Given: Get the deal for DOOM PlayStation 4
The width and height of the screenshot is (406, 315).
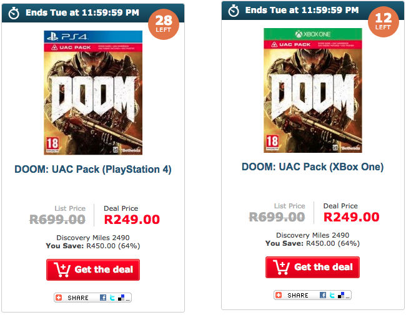Looking at the screenshot, I should (93, 269).
